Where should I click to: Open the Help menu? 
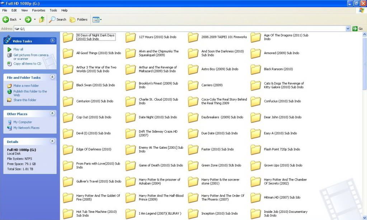tap(64, 10)
